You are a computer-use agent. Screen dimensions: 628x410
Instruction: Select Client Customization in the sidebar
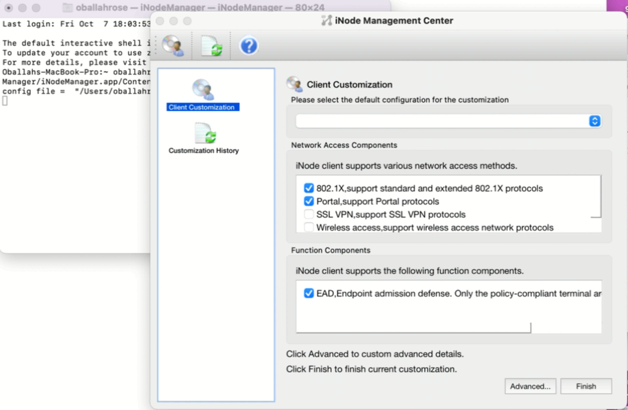pyautogui.click(x=203, y=95)
